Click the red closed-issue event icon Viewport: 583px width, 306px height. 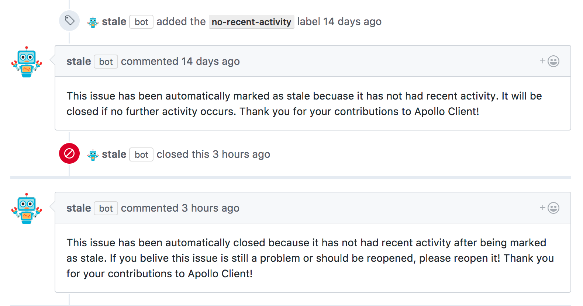pyautogui.click(x=69, y=153)
